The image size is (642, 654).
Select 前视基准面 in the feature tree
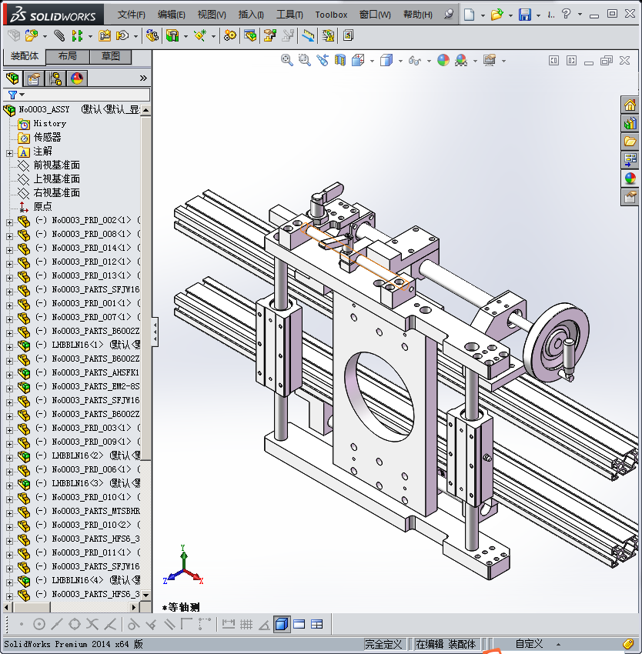[x=56, y=165]
